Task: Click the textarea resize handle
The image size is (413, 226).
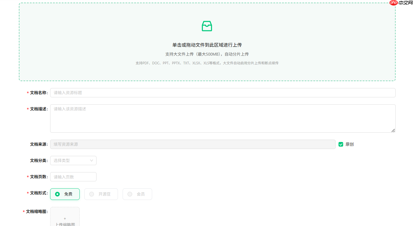Action: pos(393,131)
